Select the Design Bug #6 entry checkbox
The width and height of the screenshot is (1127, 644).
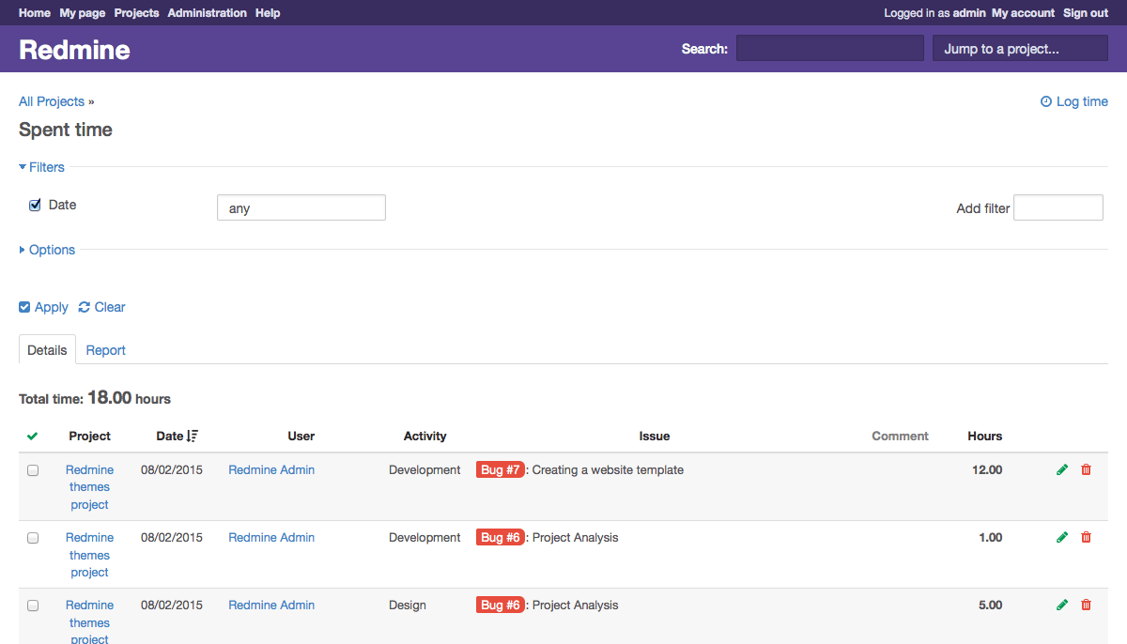click(x=33, y=606)
